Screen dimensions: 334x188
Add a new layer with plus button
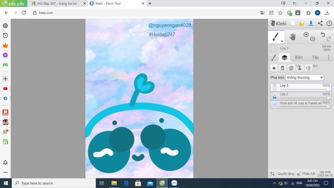pos(274,68)
